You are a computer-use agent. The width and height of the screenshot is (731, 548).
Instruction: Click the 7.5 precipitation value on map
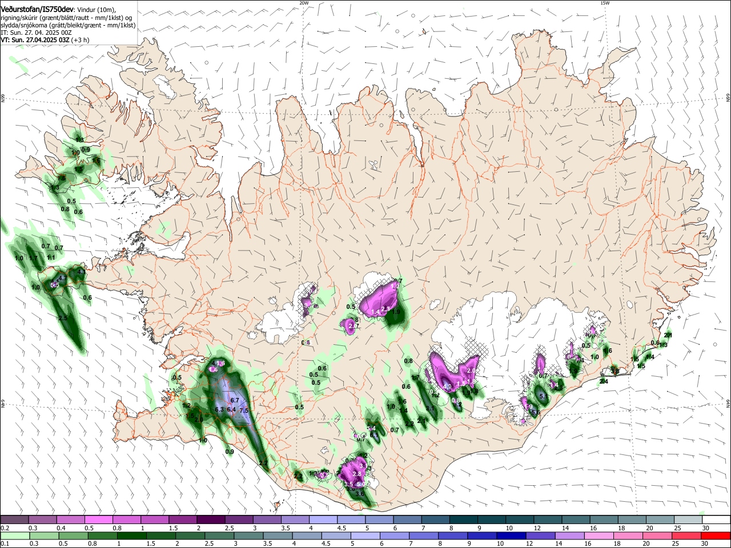coord(244,410)
